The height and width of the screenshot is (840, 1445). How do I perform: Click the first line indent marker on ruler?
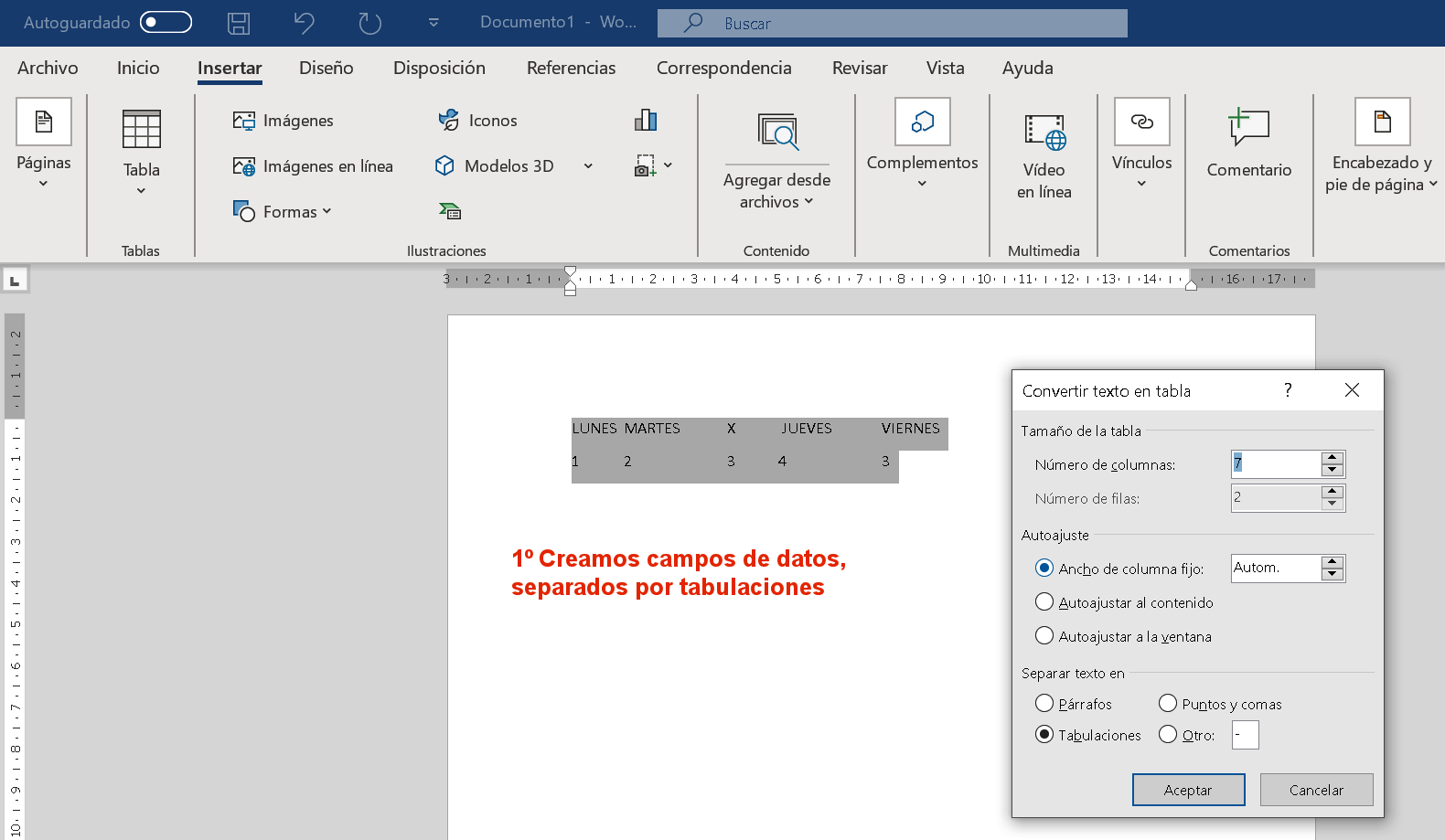[x=570, y=271]
